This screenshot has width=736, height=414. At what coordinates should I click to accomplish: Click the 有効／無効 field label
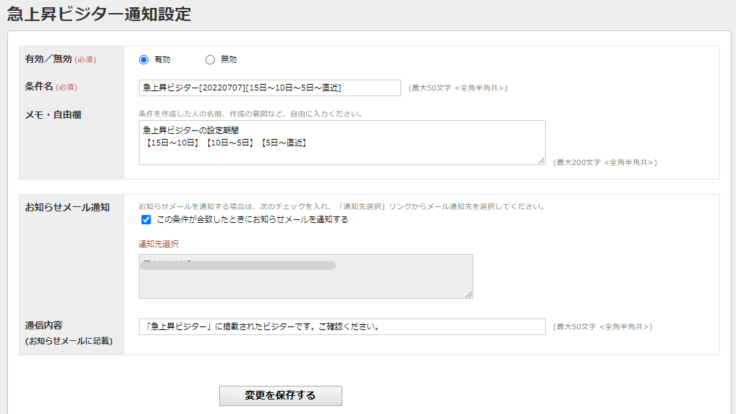pyautogui.click(x=48, y=59)
